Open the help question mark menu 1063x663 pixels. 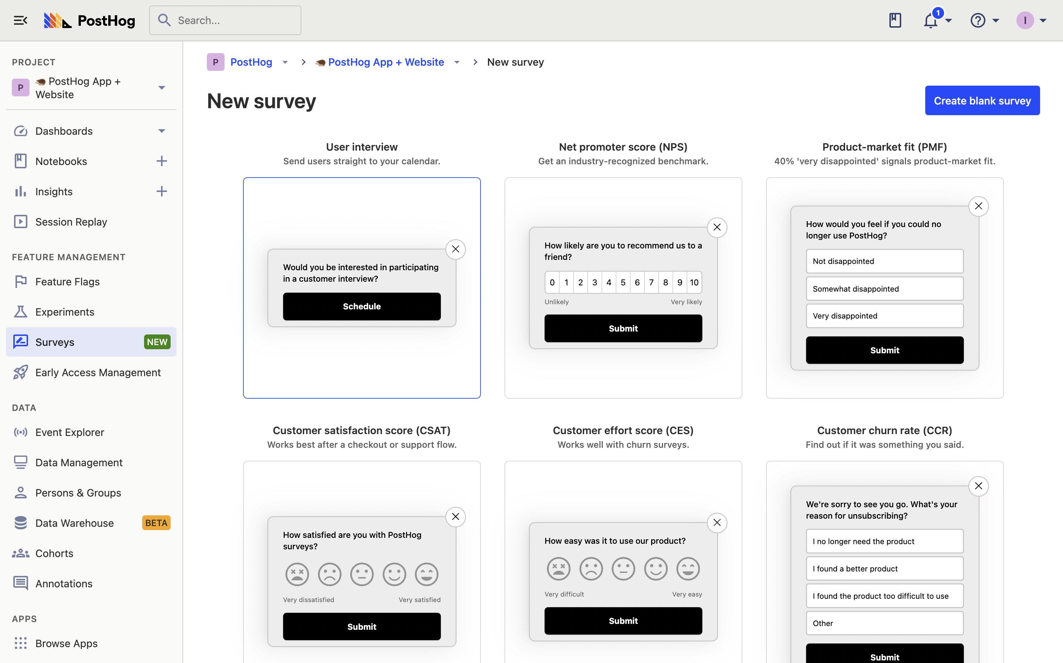tap(978, 20)
